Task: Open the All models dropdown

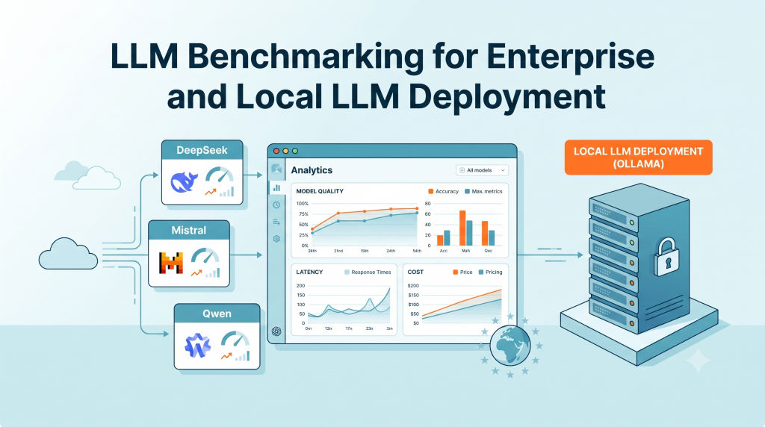Action: [482, 170]
